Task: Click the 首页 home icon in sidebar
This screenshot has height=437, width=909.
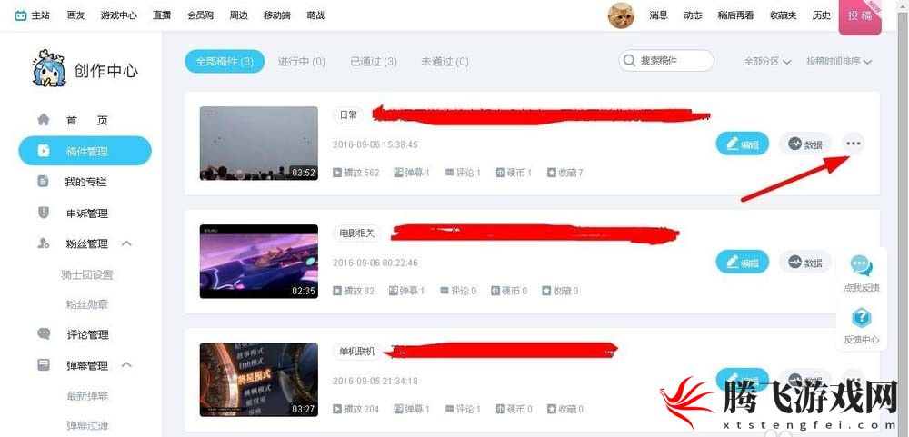Action: tap(44, 120)
